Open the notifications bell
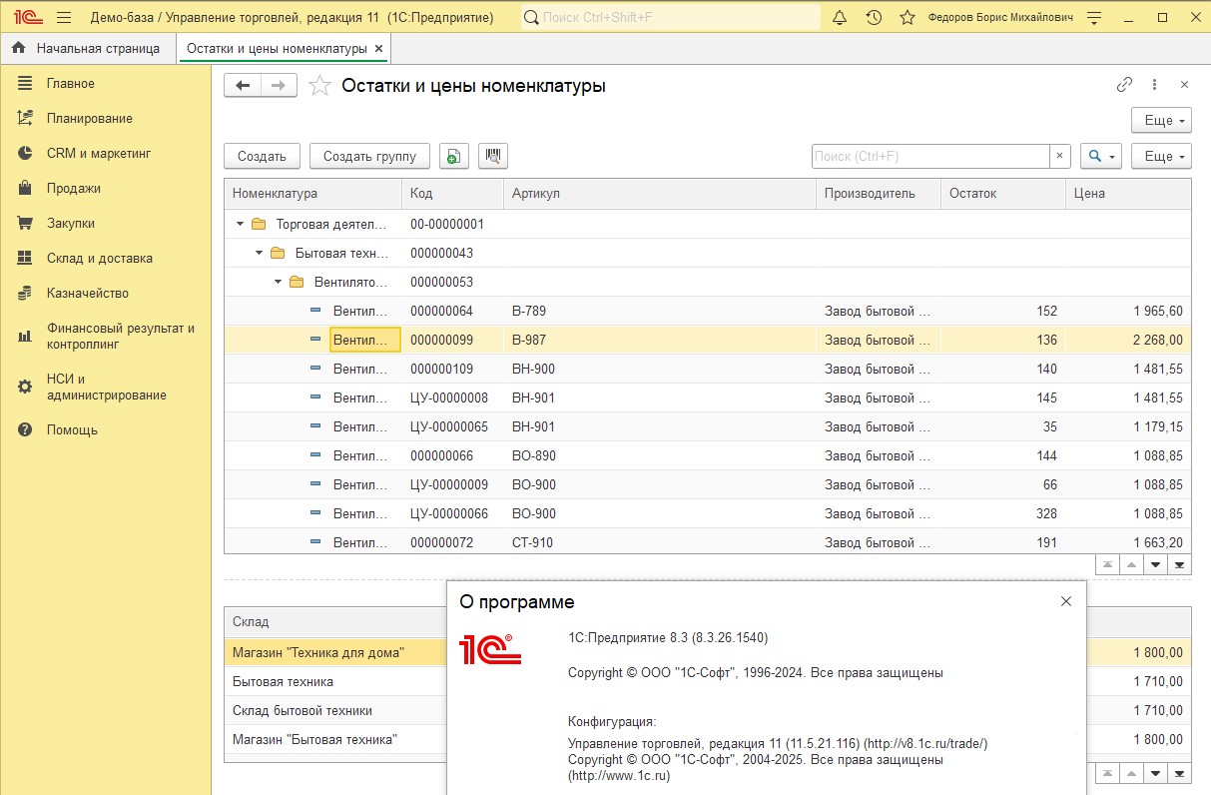1211x795 pixels. tap(840, 17)
